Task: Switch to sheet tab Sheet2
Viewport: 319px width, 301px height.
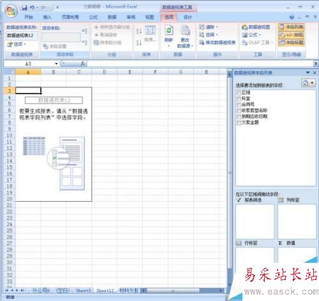Action: [x=84, y=290]
